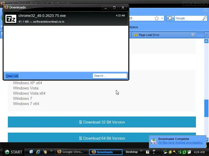The height and width of the screenshot is (156, 209).
Task: Focus the Downloads window search field
Action: pyautogui.click(x=110, y=76)
